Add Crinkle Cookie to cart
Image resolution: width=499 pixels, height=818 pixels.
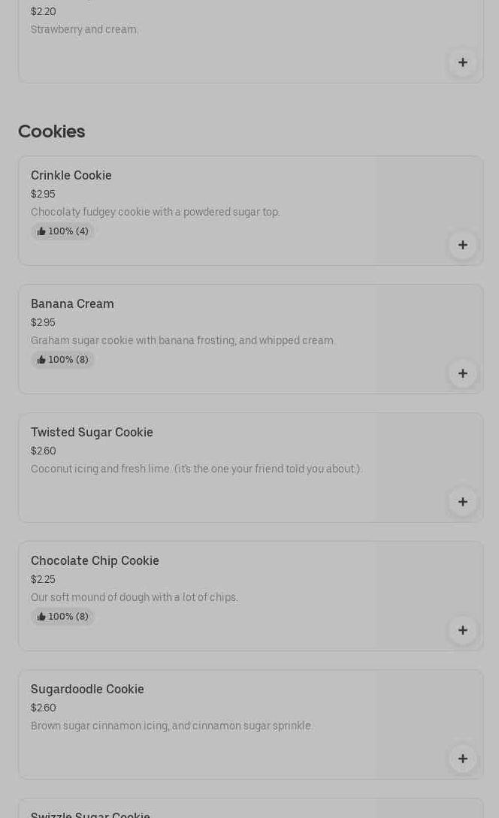point(462,245)
